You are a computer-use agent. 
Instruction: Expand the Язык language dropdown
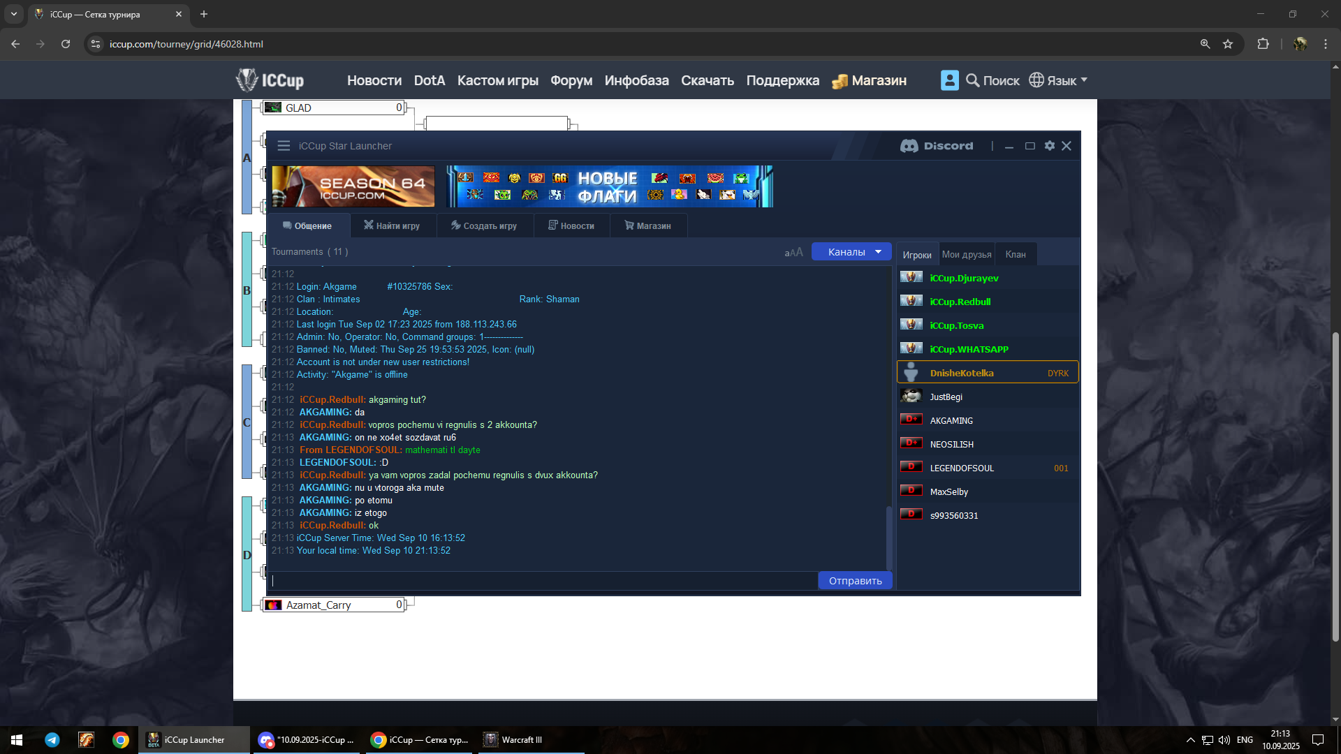[1058, 80]
